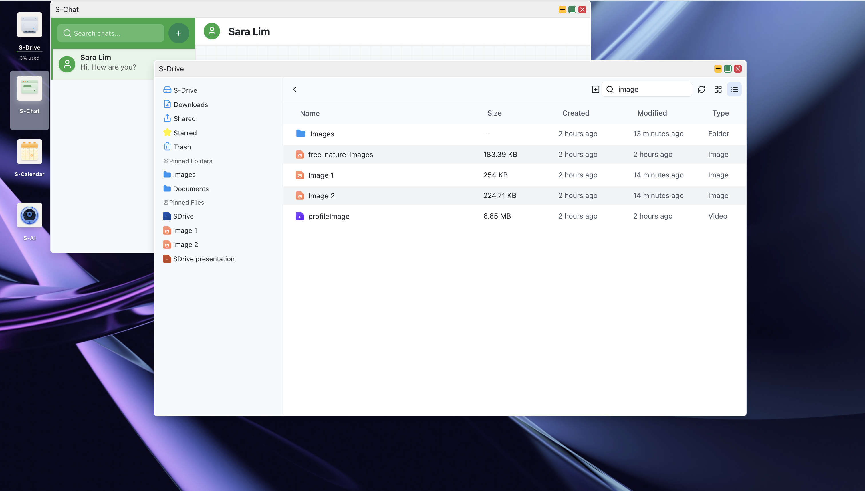865x491 pixels.
Task: Sort files by Name column header
Action: pos(310,113)
